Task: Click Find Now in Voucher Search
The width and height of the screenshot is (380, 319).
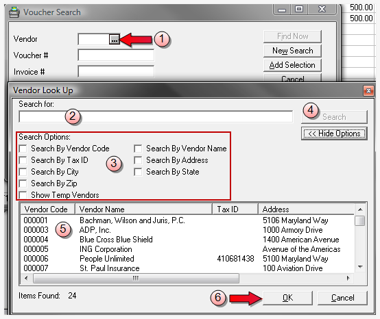Action: [292, 36]
